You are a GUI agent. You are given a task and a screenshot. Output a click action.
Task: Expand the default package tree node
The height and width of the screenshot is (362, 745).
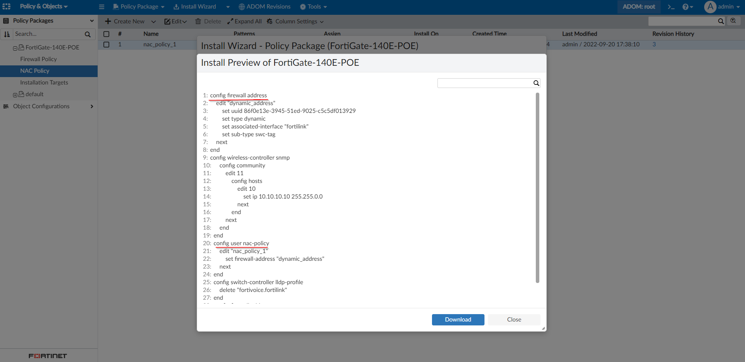click(15, 95)
